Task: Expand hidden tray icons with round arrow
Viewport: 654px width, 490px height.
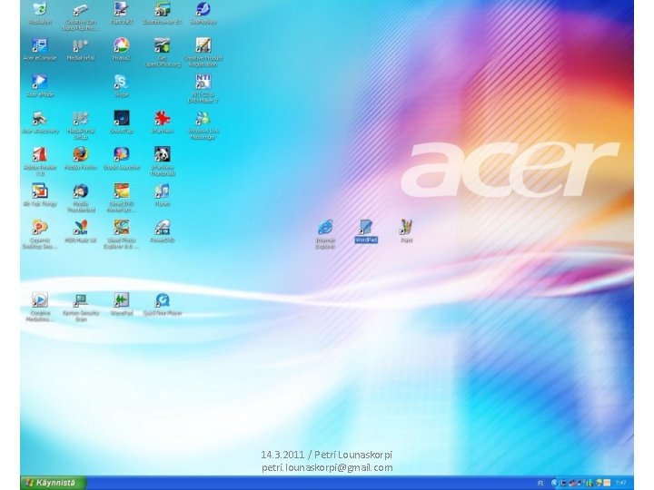Action: coord(554,483)
